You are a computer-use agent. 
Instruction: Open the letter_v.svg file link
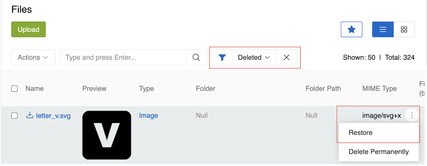click(53, 116)
